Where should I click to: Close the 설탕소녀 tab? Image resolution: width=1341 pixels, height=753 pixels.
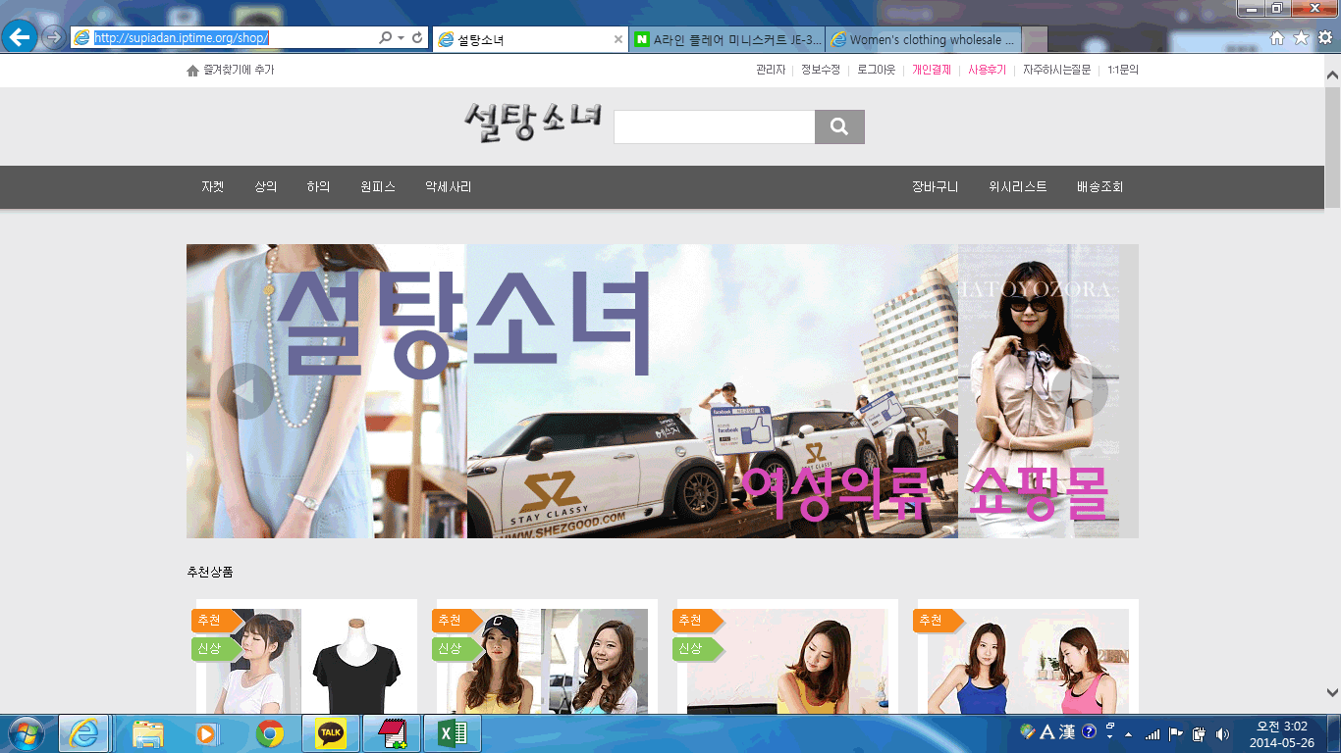pyautogui.click(x=618, y=39)
